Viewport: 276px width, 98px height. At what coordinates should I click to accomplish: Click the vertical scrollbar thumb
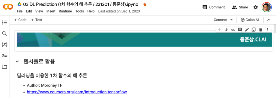coord(275,29)
